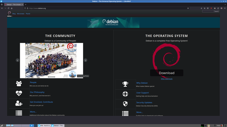This screenshot has width=227, height=127.
Task: Click the add-person Get Involved icon
Action: point(19,103)
